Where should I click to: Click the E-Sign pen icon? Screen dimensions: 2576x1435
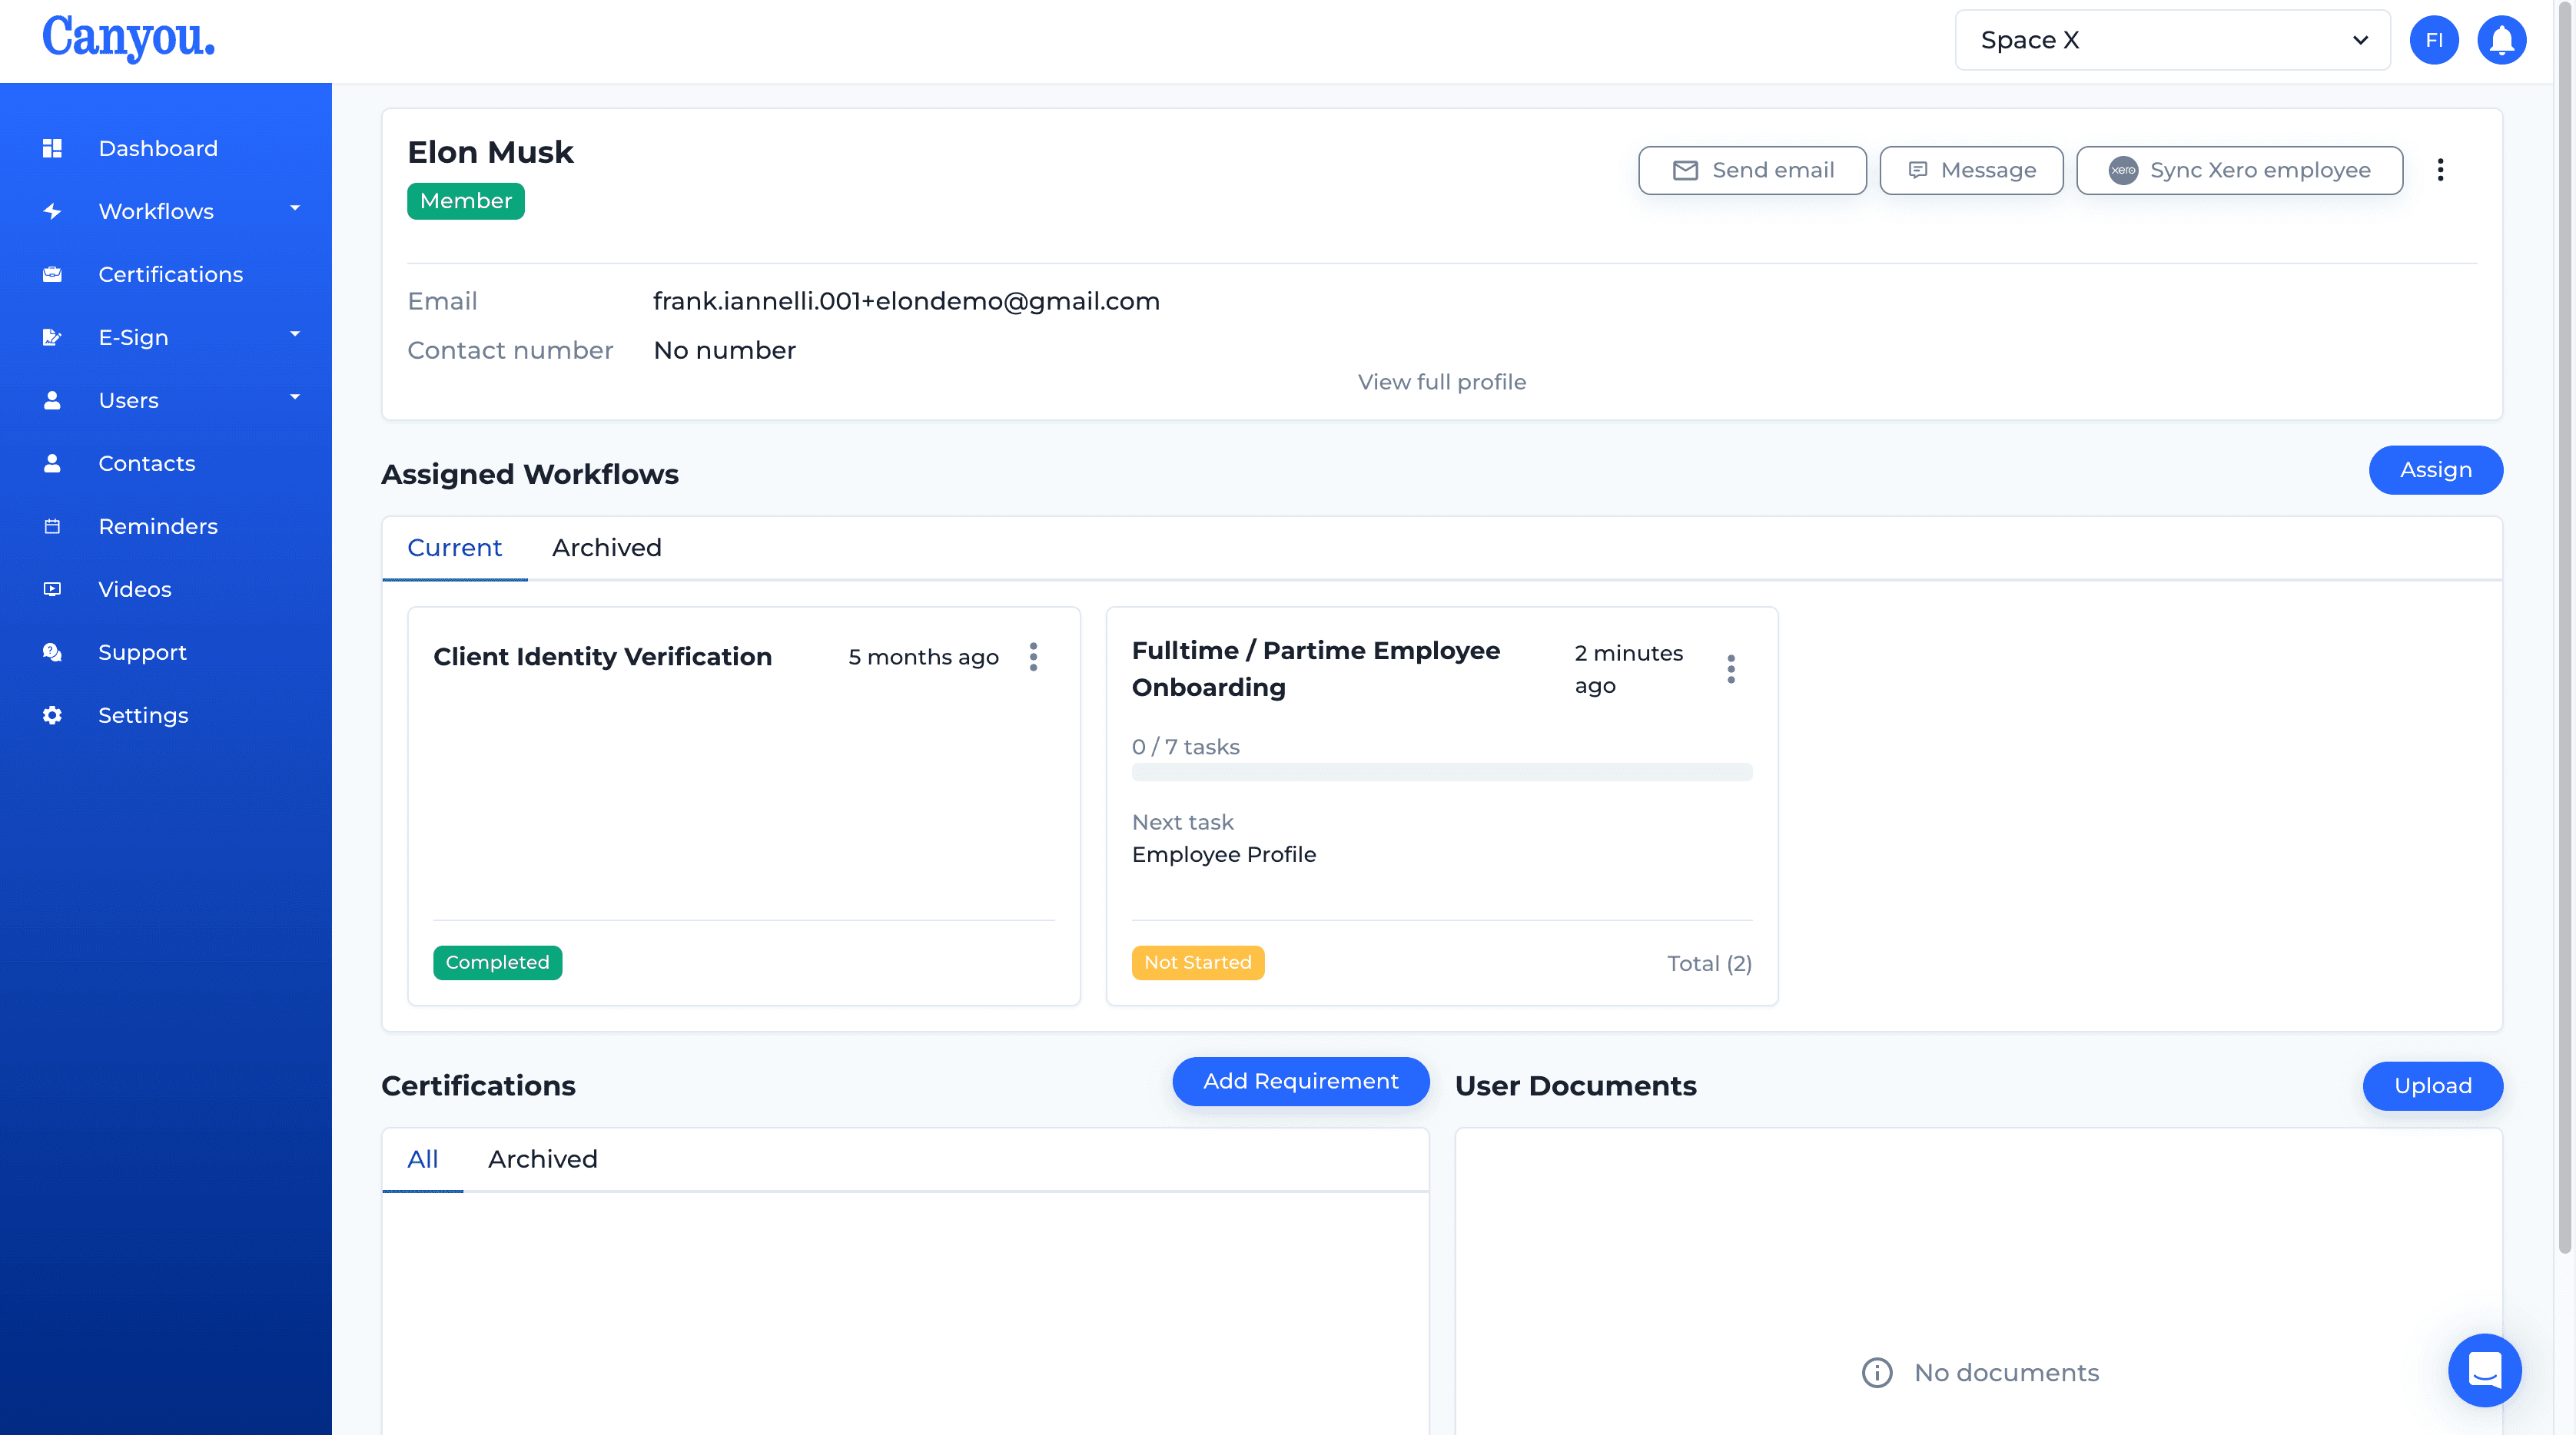coord(52,336)
